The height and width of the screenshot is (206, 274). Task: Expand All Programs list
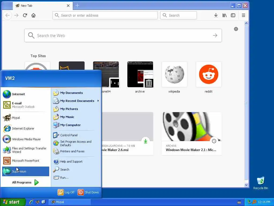(x=26, y=182)
